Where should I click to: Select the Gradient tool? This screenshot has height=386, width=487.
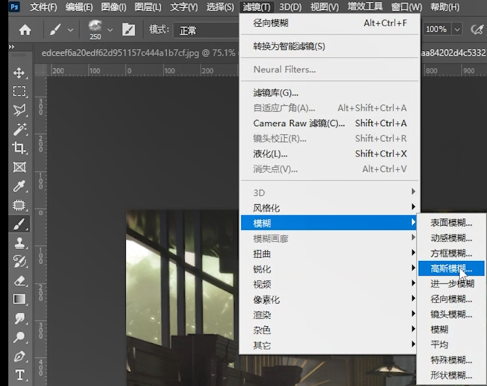point(20,299)
